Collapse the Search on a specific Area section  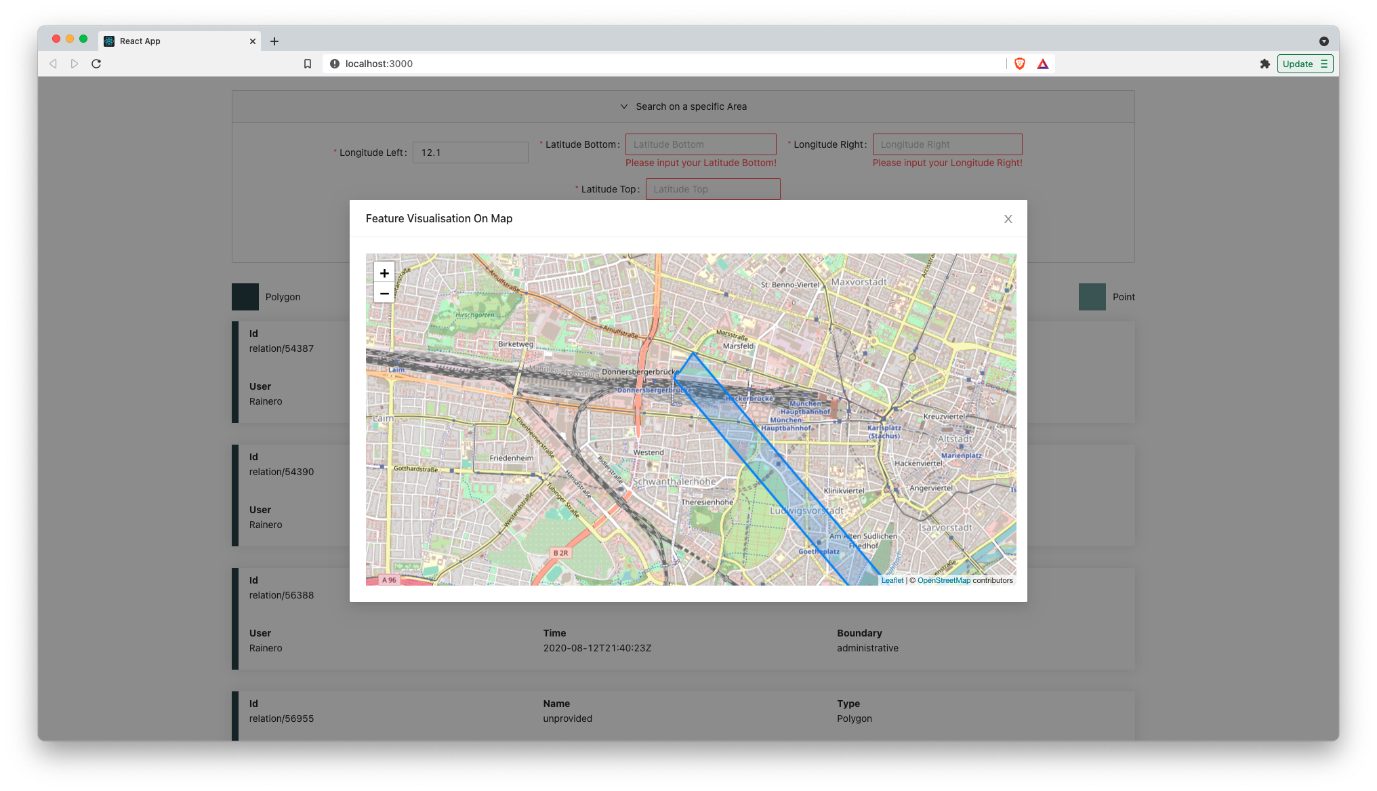coord(624,106)
